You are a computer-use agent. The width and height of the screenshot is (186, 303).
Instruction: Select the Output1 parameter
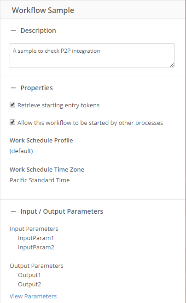coord(29,275)
